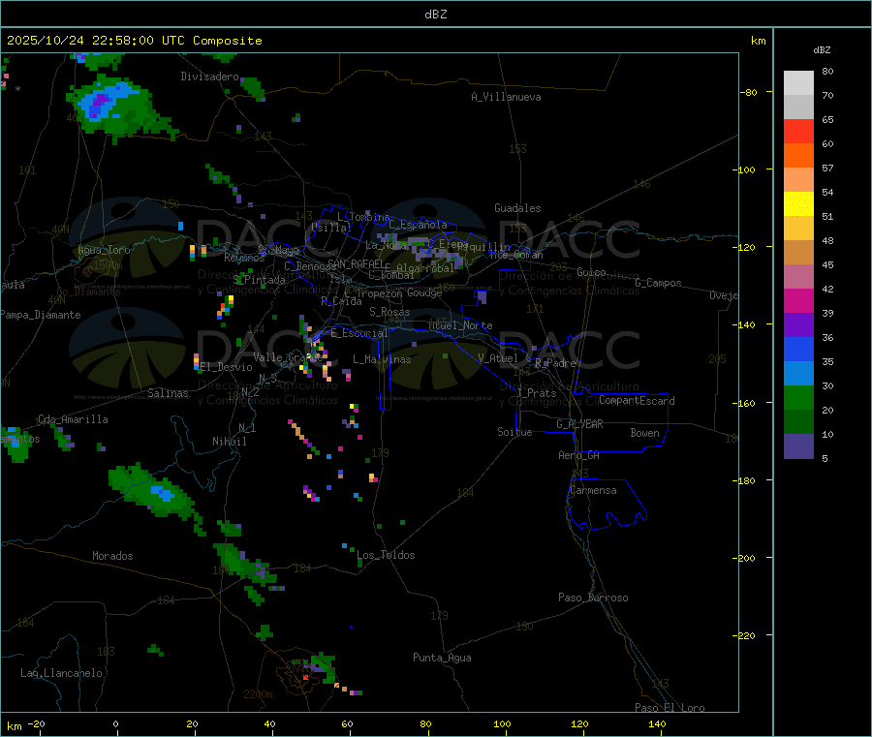Click the Los_Toldos label
Screen dimensions: 872x737
click(x=386, y=555)
